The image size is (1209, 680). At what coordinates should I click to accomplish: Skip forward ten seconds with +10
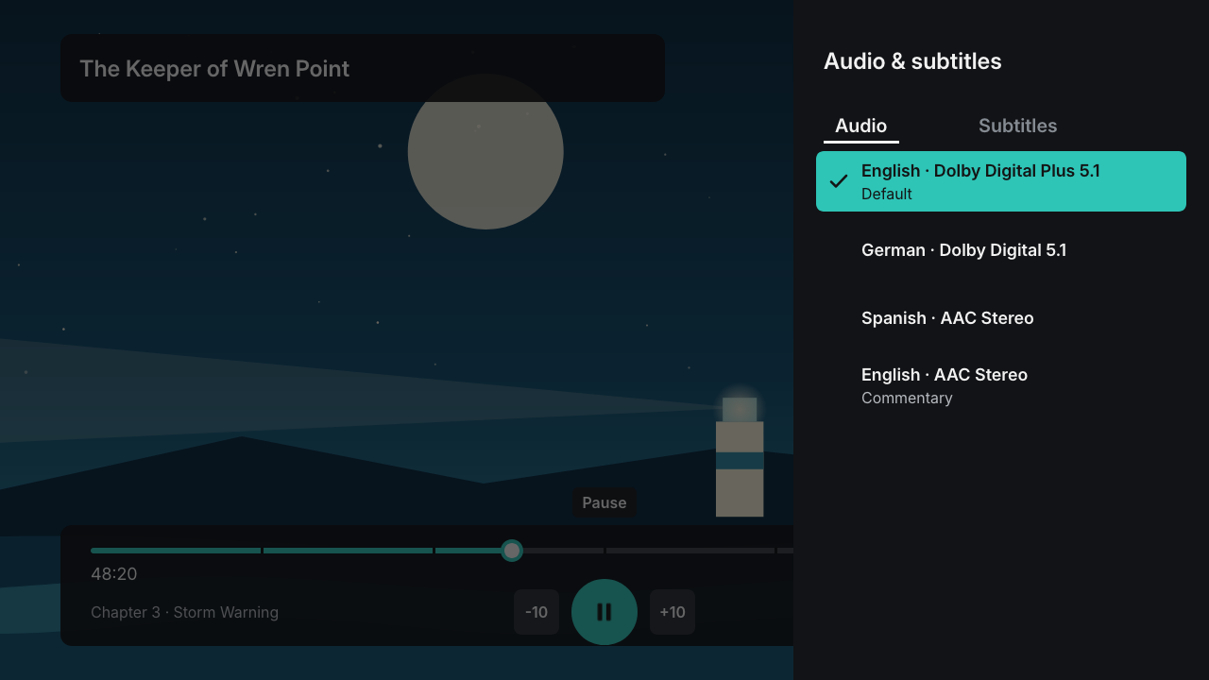point(673,612)
